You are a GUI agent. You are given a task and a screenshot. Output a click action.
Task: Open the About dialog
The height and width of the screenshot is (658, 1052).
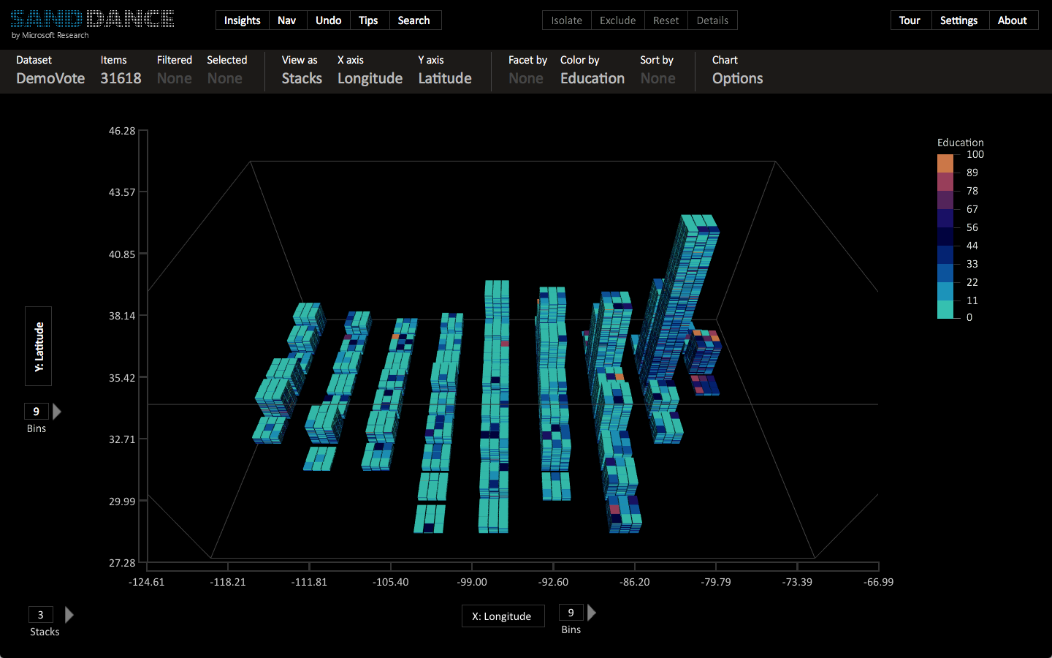(1012, 20)
